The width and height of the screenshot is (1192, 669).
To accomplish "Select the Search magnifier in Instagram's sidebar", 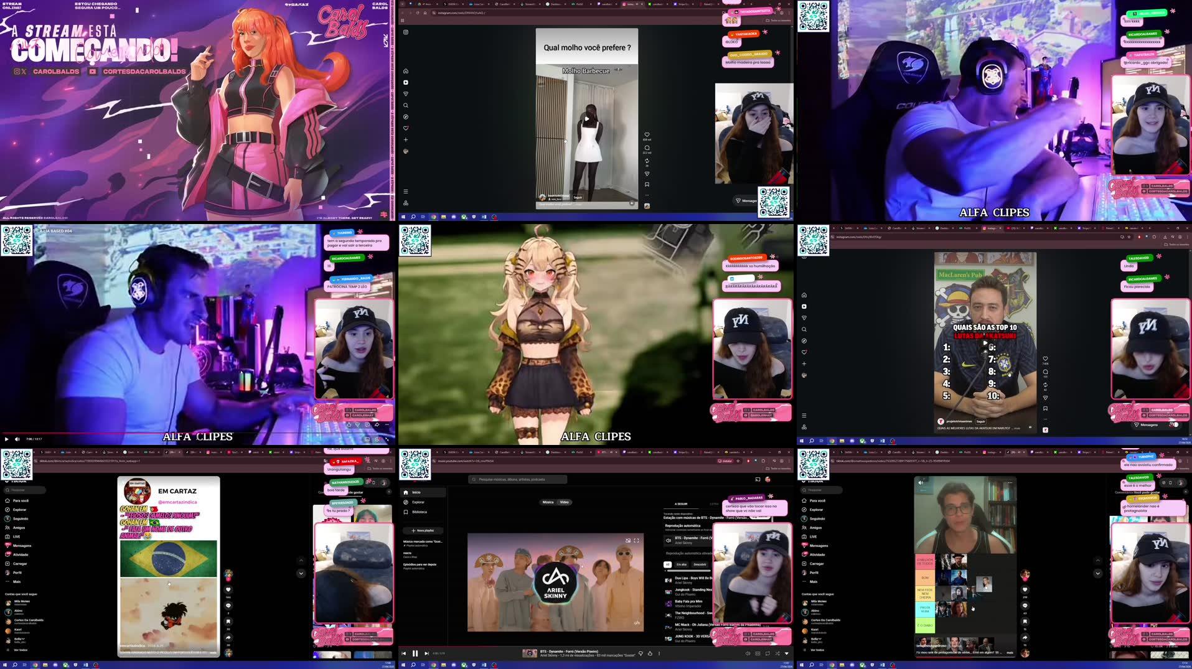I will pyautogui.click(x=405, y=106).
